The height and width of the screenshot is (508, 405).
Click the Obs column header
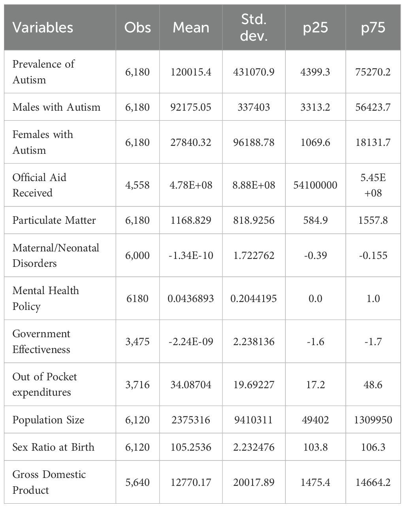(x=138, y=28)
